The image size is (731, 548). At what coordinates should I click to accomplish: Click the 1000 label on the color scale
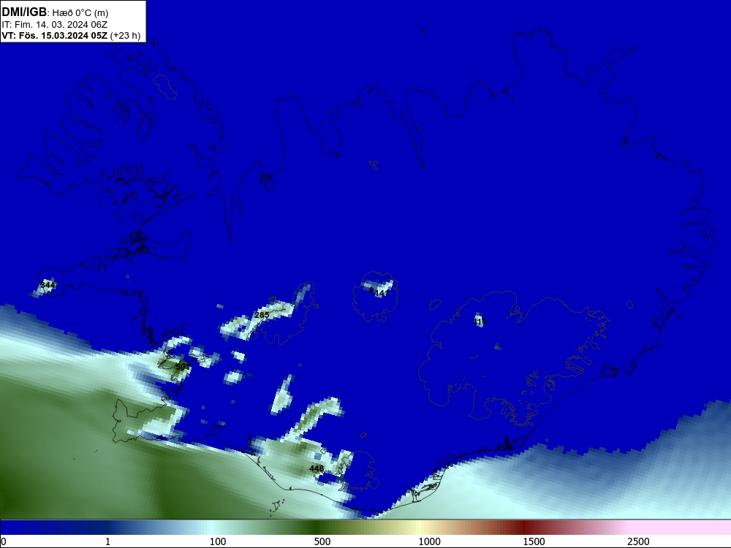point(429,541)
